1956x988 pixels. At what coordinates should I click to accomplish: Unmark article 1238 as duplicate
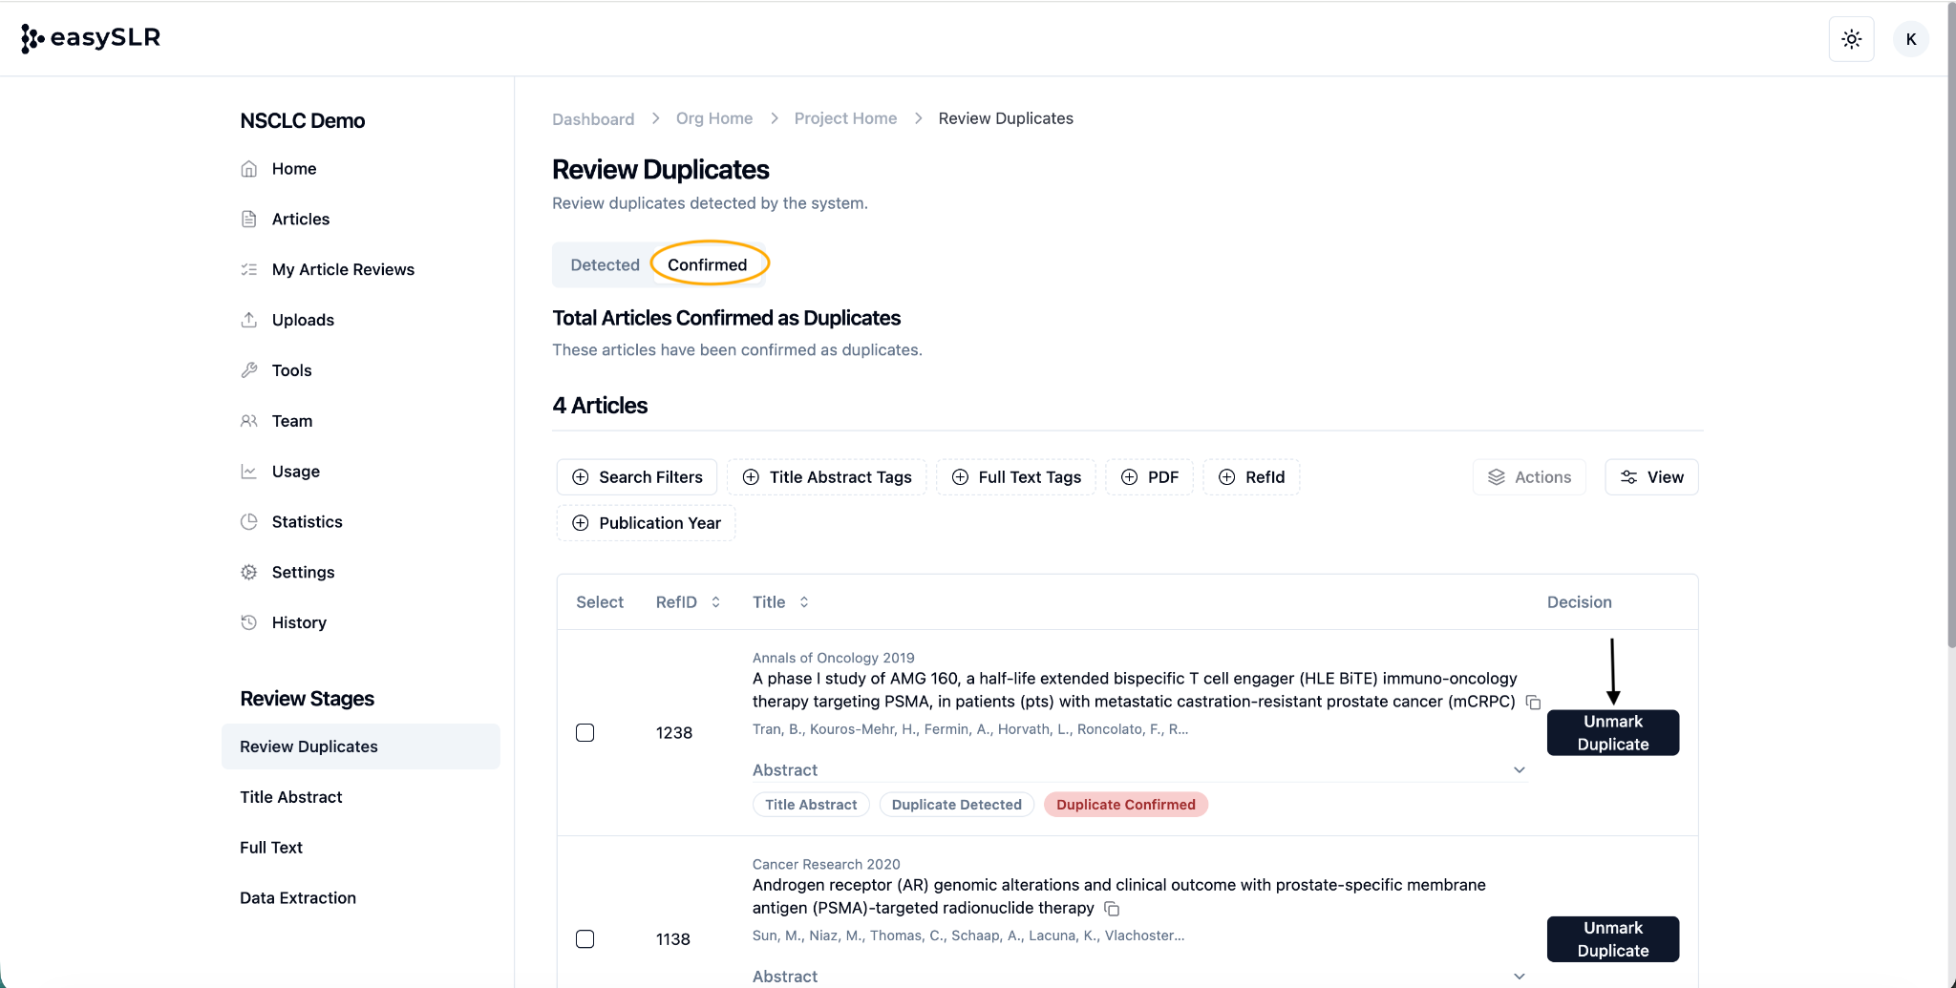pos(1612,733)
